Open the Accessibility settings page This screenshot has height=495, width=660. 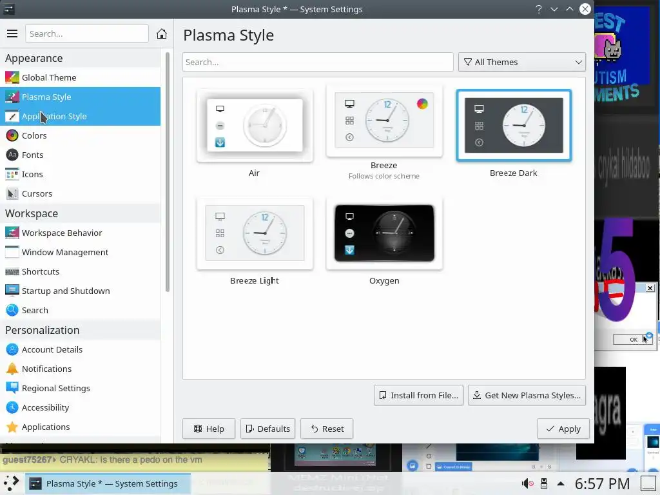(x=80, y=407)
